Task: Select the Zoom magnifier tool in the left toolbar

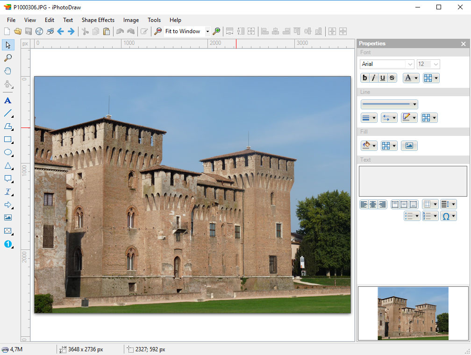Action: tap(7, 58)
